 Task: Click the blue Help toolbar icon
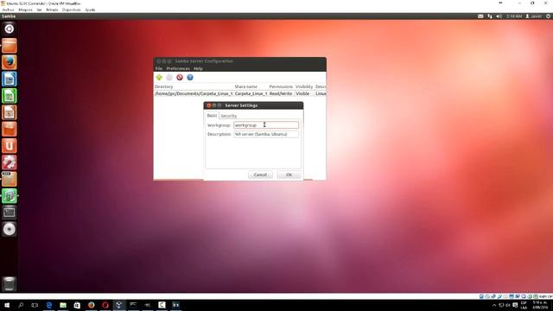click(x=190, y=77)
